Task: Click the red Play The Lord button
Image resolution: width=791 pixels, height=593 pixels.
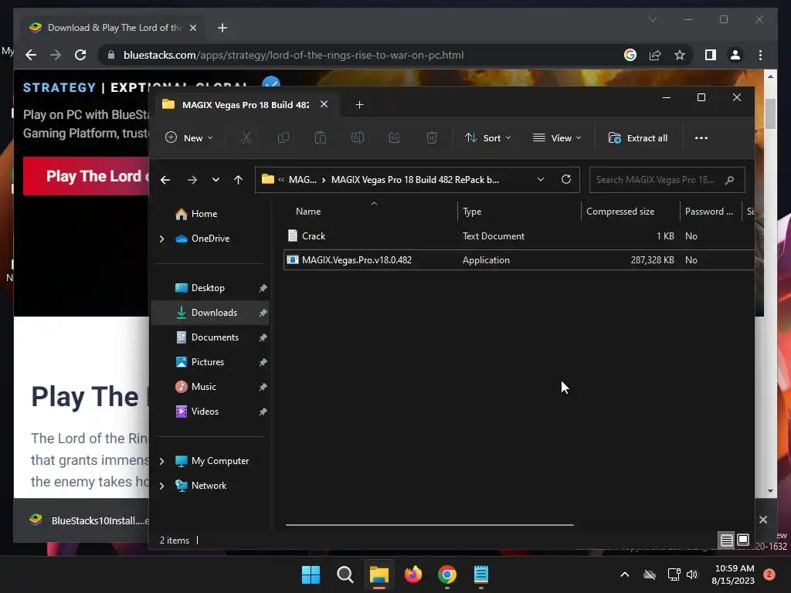Action: coord(87,176)
